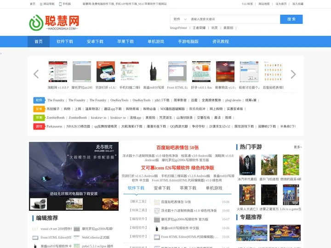Click the 王者荣耀 hot search keyword
This screenshot has height=248, width=331.
tap(199, 28)
